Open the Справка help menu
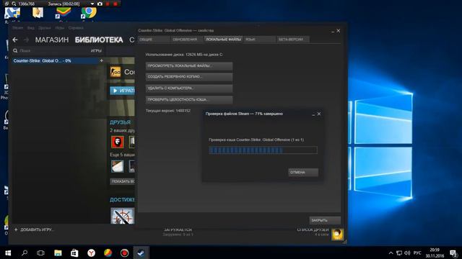Screen dimensions: 462x259 pyautogui.click(x=76, y=28)
